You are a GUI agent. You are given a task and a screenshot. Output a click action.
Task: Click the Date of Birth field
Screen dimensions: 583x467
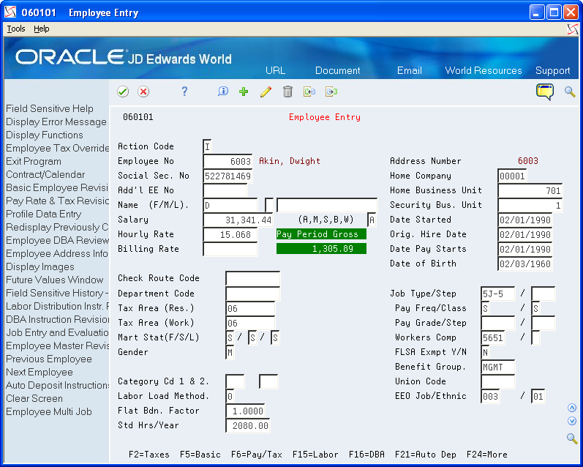click(x=525, y=264)
